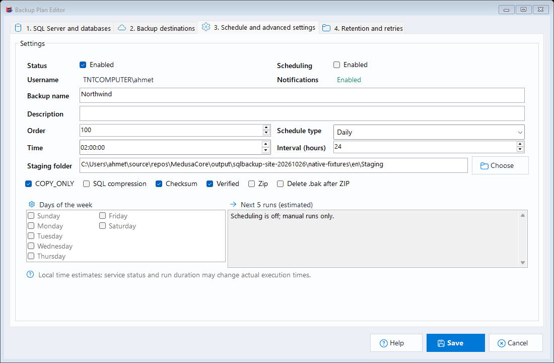
Task: Enable SQL compression checkbox
Action: tap(87, 184)
